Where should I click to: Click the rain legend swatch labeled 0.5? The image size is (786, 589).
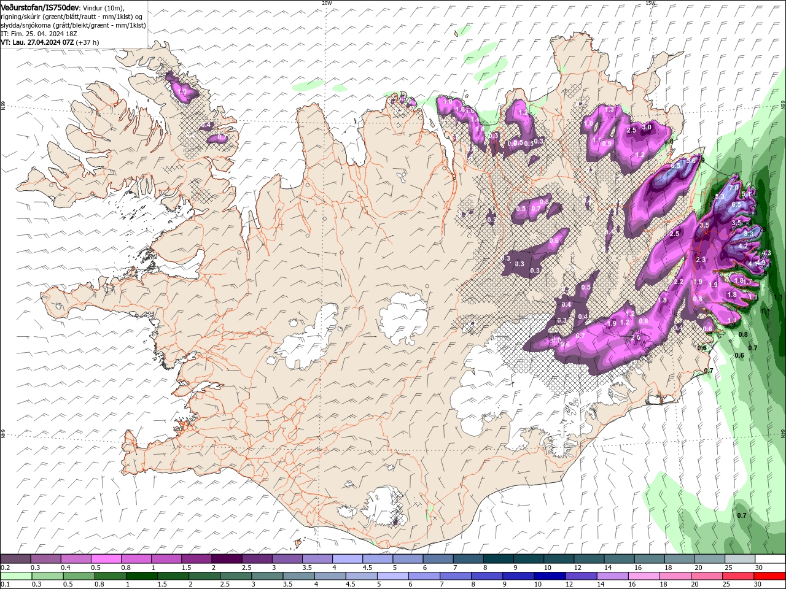click(x=79, y=576)
